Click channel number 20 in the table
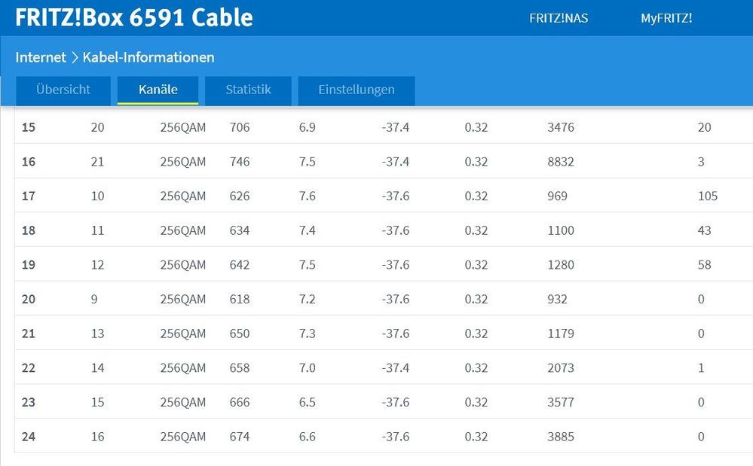The image size is (753, 466). 29,299
